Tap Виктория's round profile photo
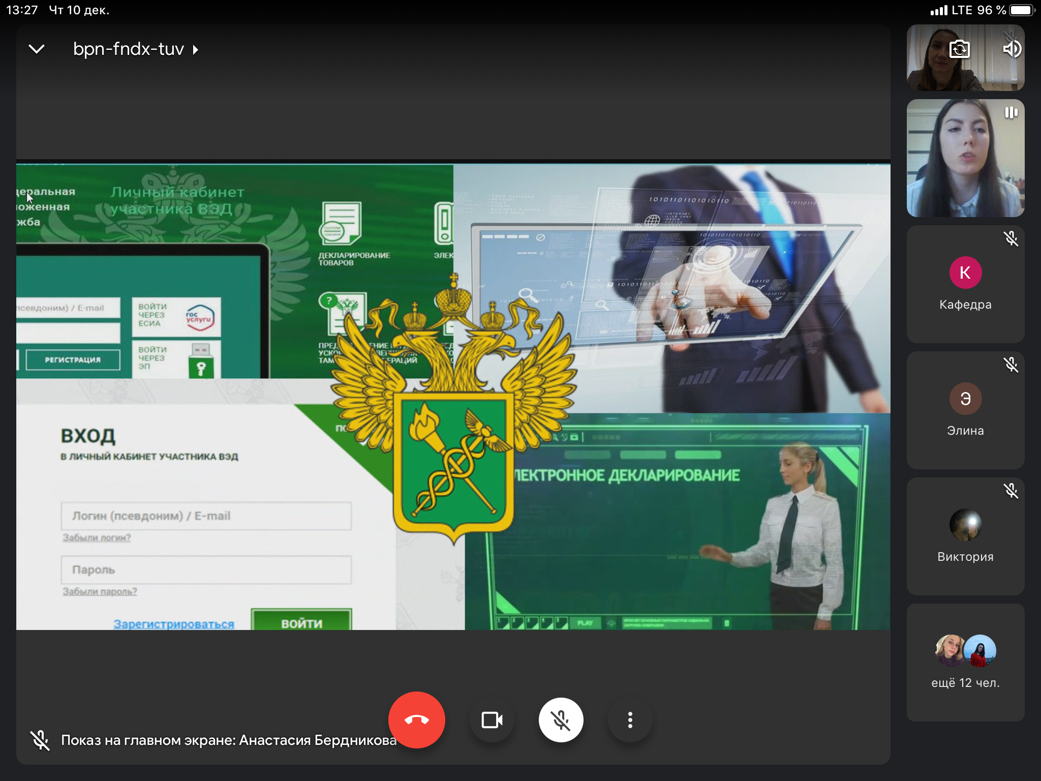The image size is (1041, 781). [x=965, y=525]
